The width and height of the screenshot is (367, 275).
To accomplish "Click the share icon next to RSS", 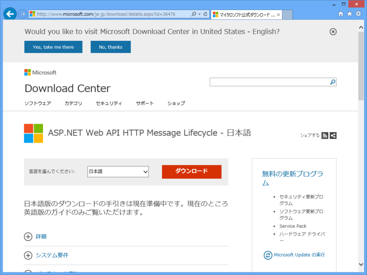I will click(333, 135).
